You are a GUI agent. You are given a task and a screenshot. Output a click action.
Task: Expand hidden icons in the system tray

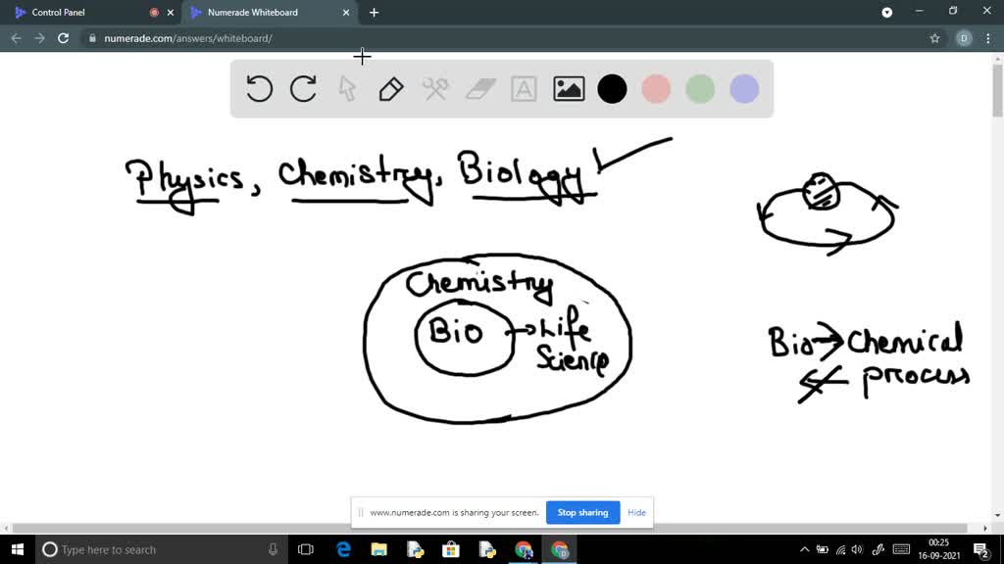(x=803, y=549)
